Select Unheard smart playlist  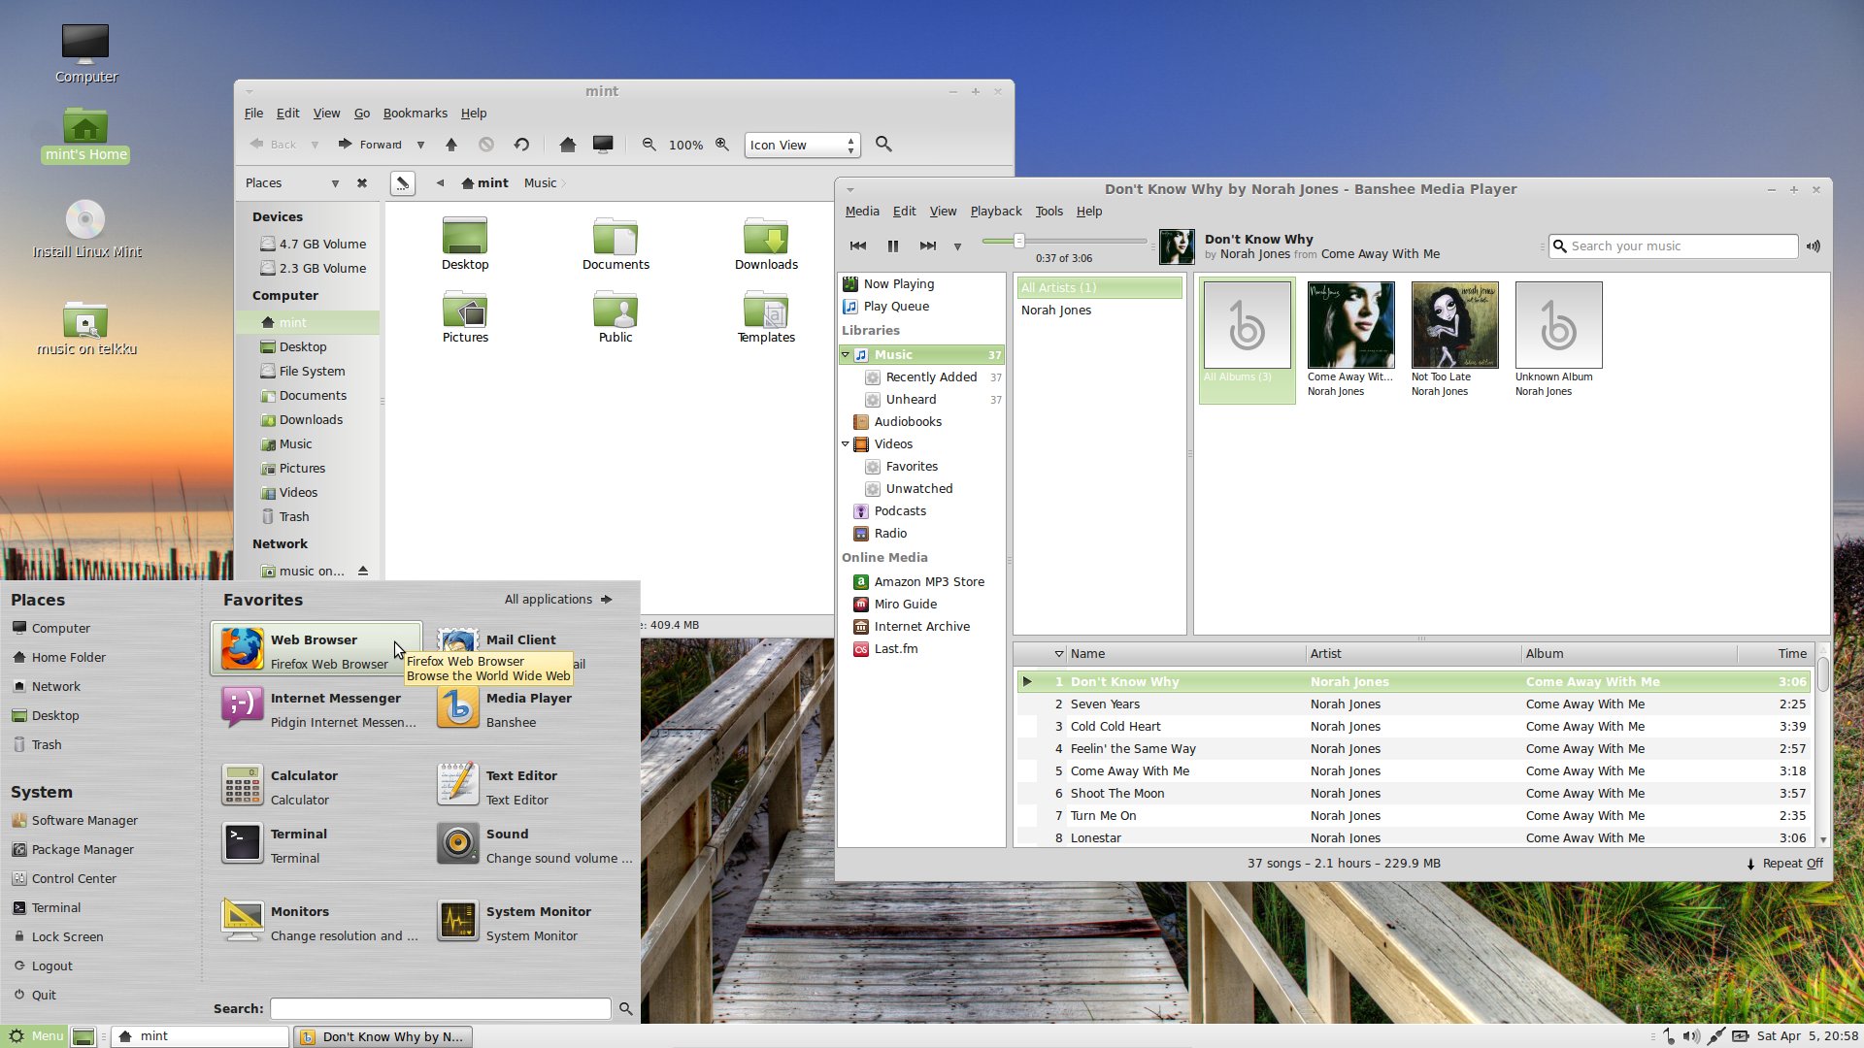pos(911,400)
